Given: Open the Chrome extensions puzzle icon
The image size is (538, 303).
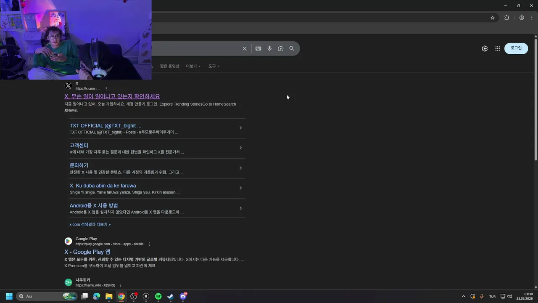Looking at the screenshot, I should coord(506,18).
